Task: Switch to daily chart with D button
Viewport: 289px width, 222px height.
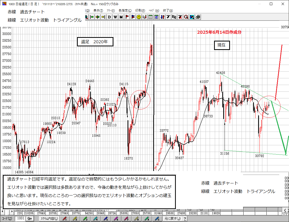Action: point(109,17)
